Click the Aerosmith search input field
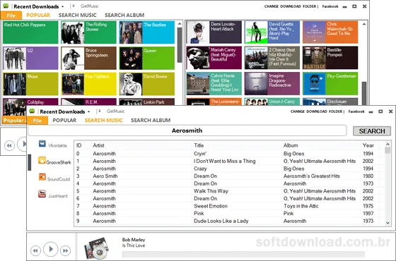Image resolution: width=396 pixels, height=261 pixels. tap(187, 130)
